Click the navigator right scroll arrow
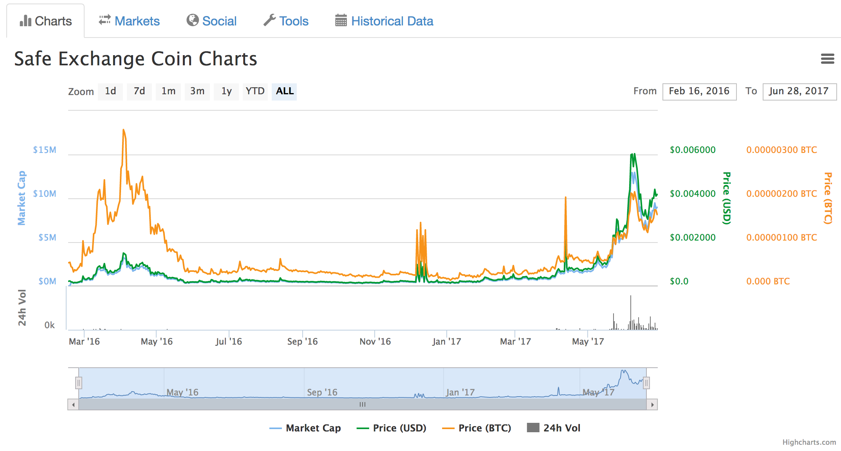This screenshot has width=841, height=451. [652, 404]
